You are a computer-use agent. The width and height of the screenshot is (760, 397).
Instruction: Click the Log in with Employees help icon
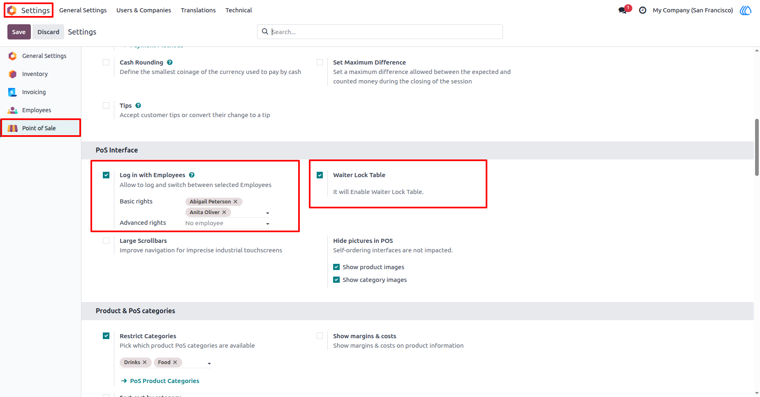point(192,175)
